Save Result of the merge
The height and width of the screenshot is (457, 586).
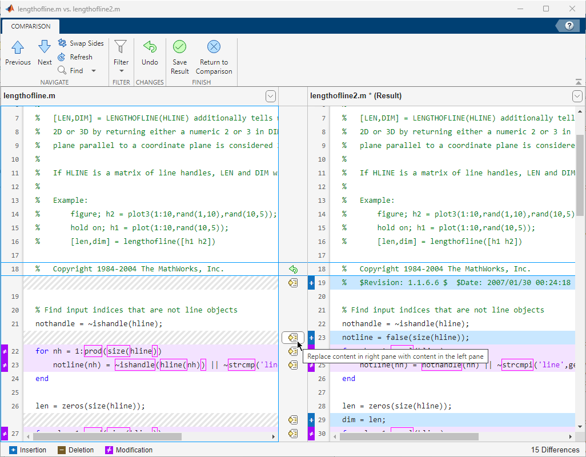tap(179, 58)
